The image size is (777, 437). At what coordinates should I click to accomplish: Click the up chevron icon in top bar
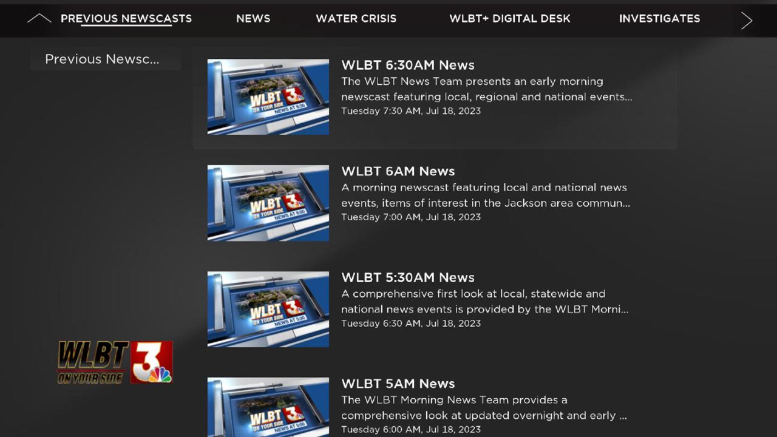(x=39, y=19)
